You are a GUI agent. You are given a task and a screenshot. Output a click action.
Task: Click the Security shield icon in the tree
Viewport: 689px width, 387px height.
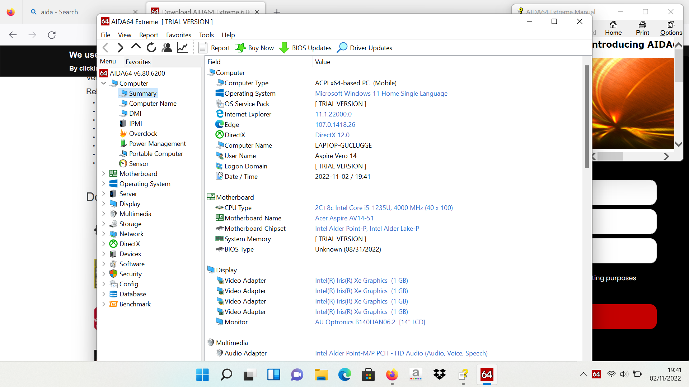pyautogui.click(x=113, y=274)
